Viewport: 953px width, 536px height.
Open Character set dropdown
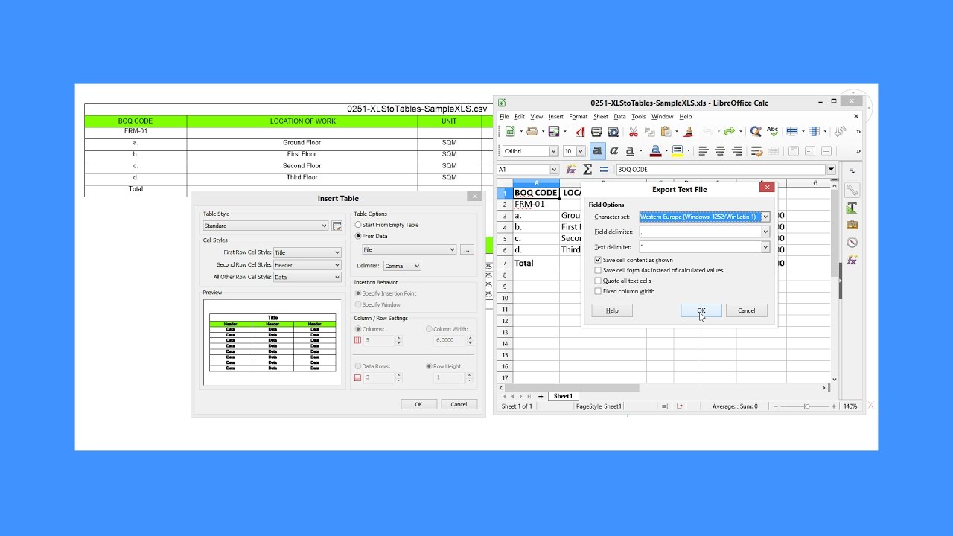[x=765, y=217]
